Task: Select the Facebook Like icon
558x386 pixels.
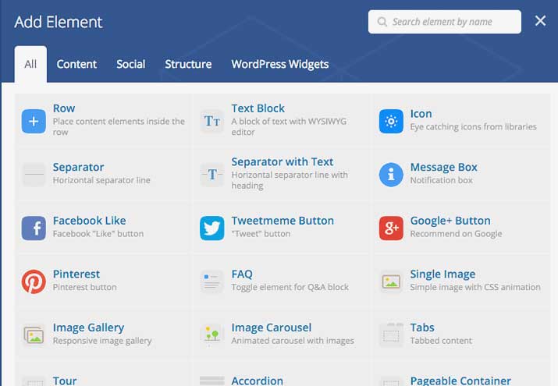Action: pyautogui.click(x=34, y=228)
